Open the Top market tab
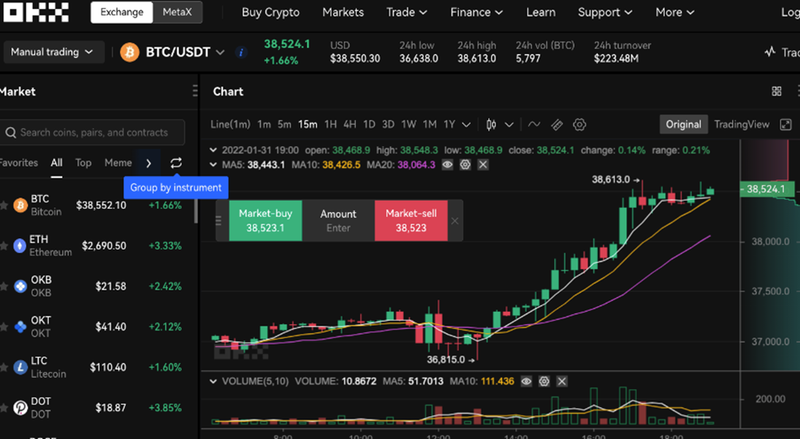This screenshot has height=439, width=800. pos(83,162)
